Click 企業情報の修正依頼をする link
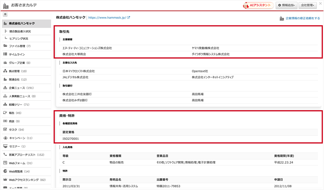Viewport: 324px width, 190px height. pos(302,18)
